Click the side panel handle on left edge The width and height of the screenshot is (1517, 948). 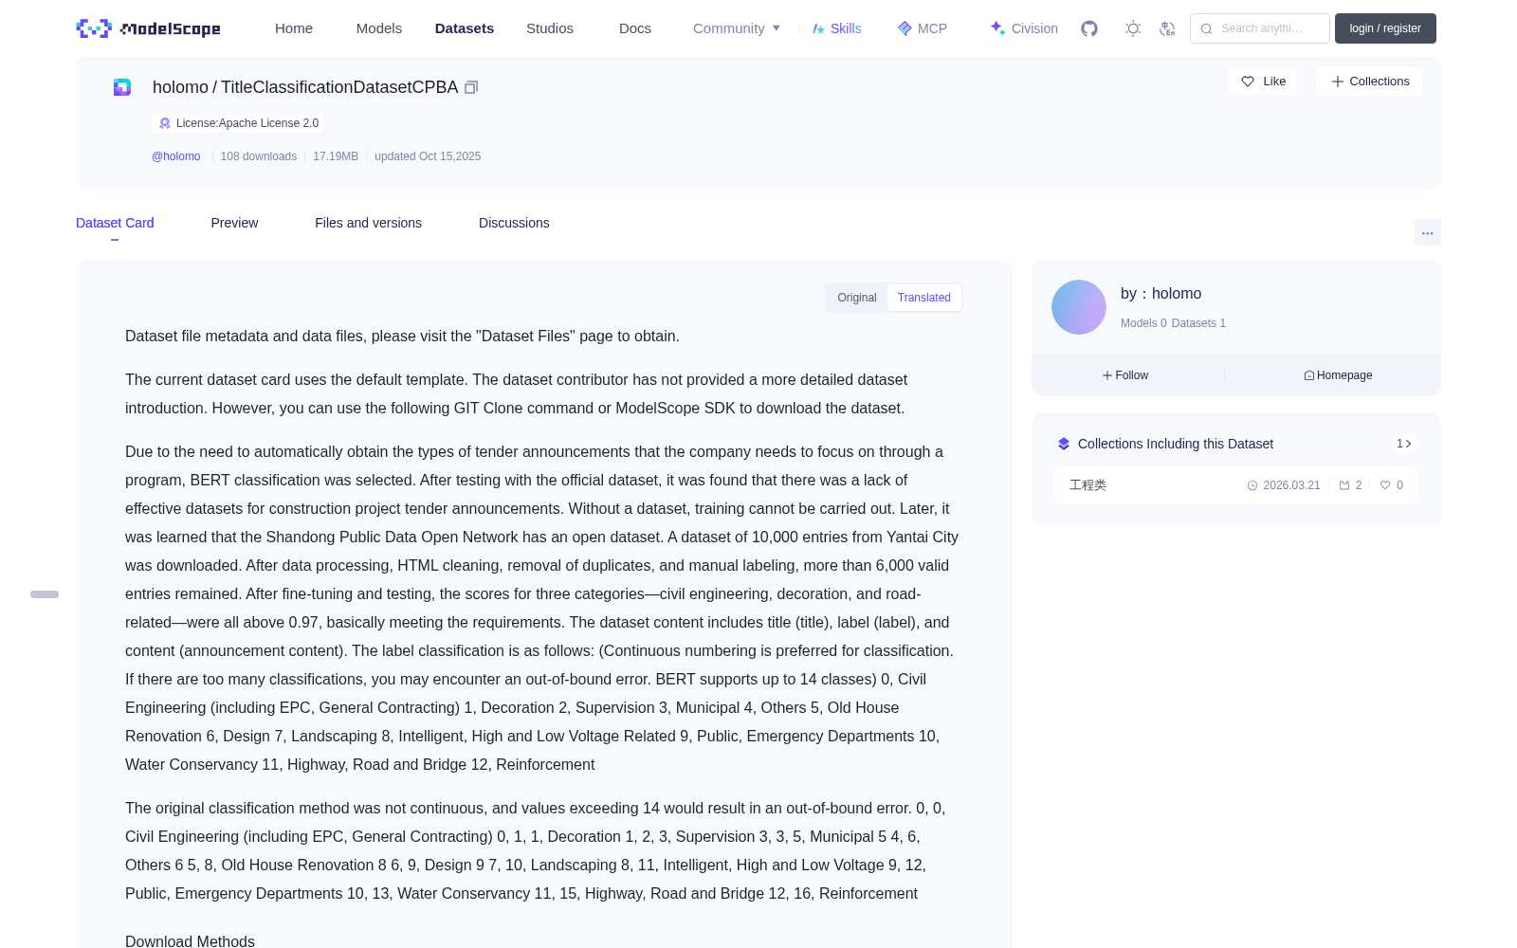pyautogui.click(x=45, y=594)
